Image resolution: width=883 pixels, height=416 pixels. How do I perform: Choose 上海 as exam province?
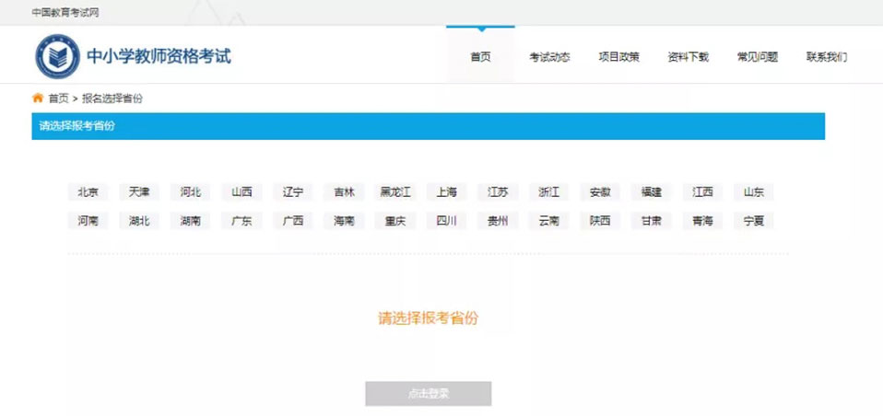[447, 192]
